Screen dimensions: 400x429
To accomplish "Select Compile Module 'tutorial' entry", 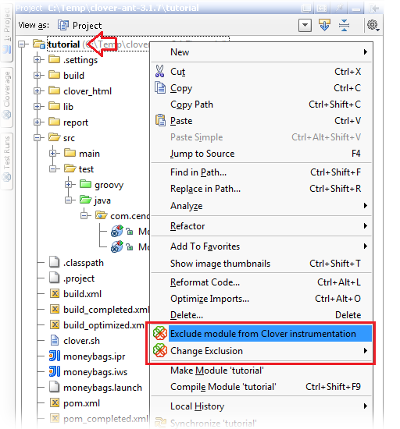I will pyautogui.click(x=262, y=387).
